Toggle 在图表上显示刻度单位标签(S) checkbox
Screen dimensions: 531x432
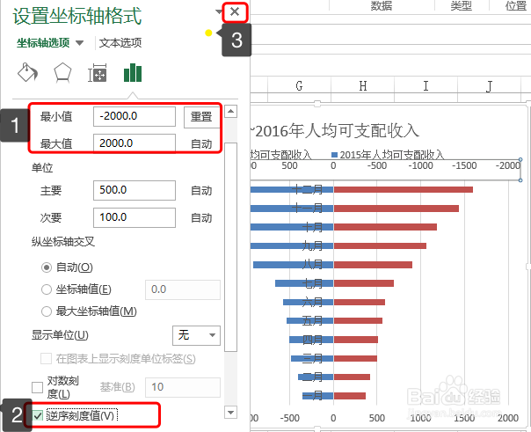click(x=46, y=358)
